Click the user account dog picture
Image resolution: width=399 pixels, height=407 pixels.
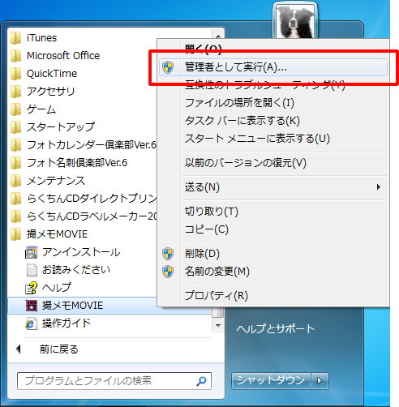click(295, 22)
